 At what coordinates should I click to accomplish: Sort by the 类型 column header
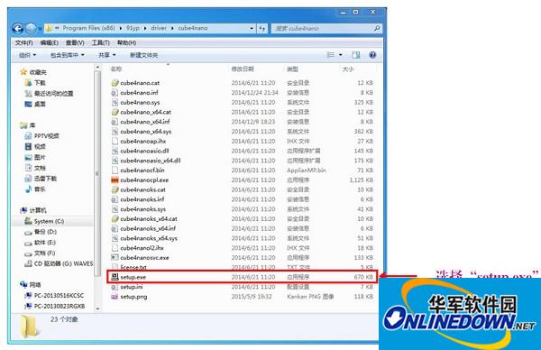[292, 69]
